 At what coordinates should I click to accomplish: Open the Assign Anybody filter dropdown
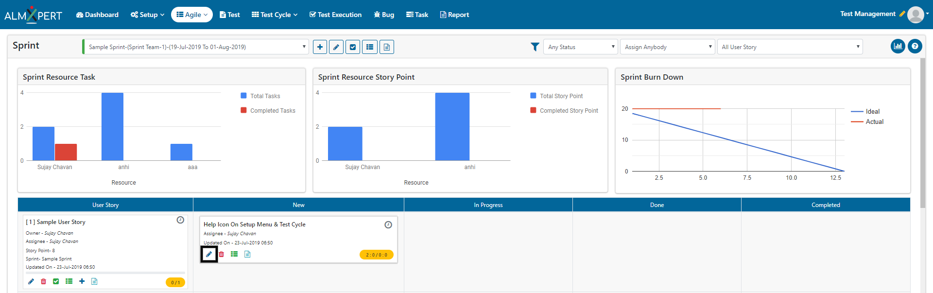(x=668, y=47)
